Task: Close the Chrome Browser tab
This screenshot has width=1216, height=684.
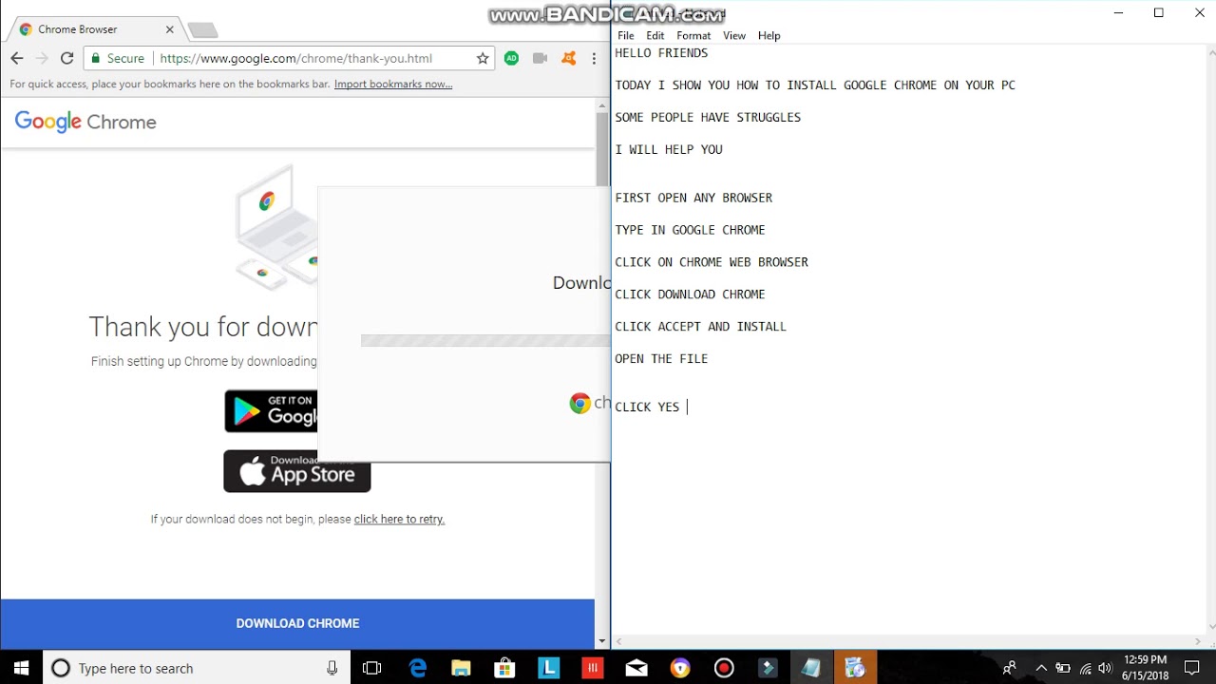Action: 170,29
